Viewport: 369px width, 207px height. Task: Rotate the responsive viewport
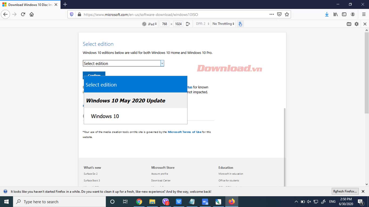(x=188, y=24)
